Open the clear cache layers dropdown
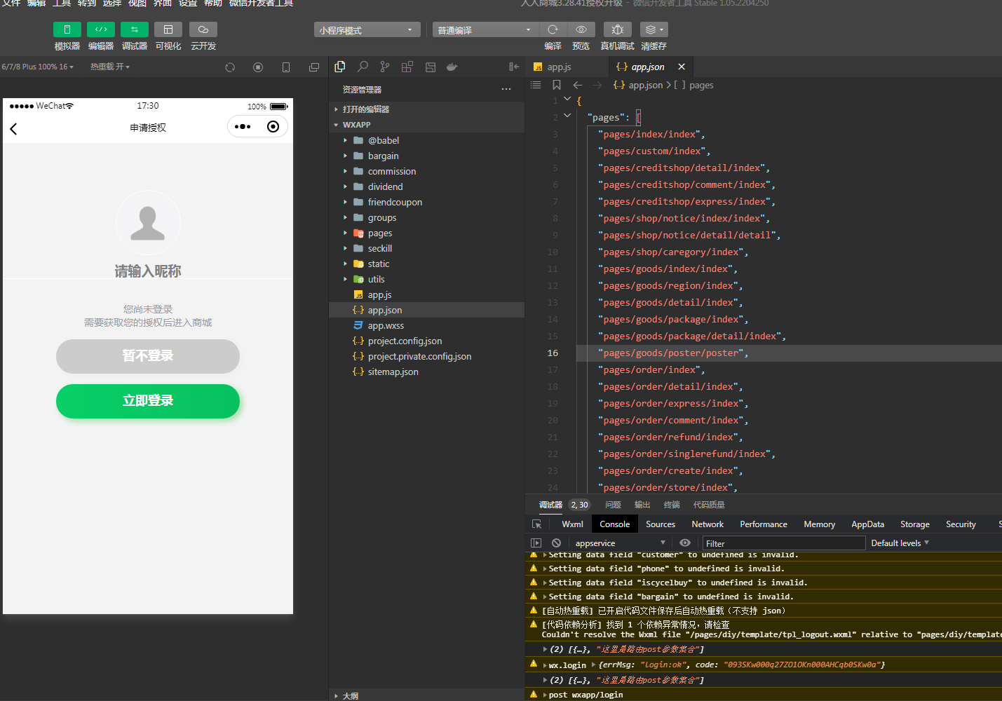 point(654,29)
